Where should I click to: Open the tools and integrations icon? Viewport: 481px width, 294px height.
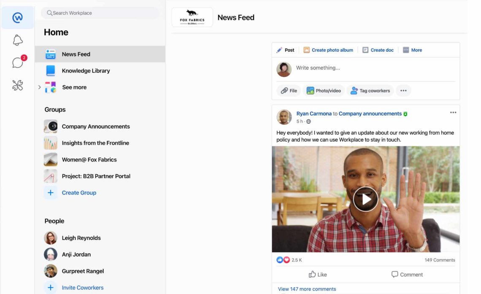17,85
